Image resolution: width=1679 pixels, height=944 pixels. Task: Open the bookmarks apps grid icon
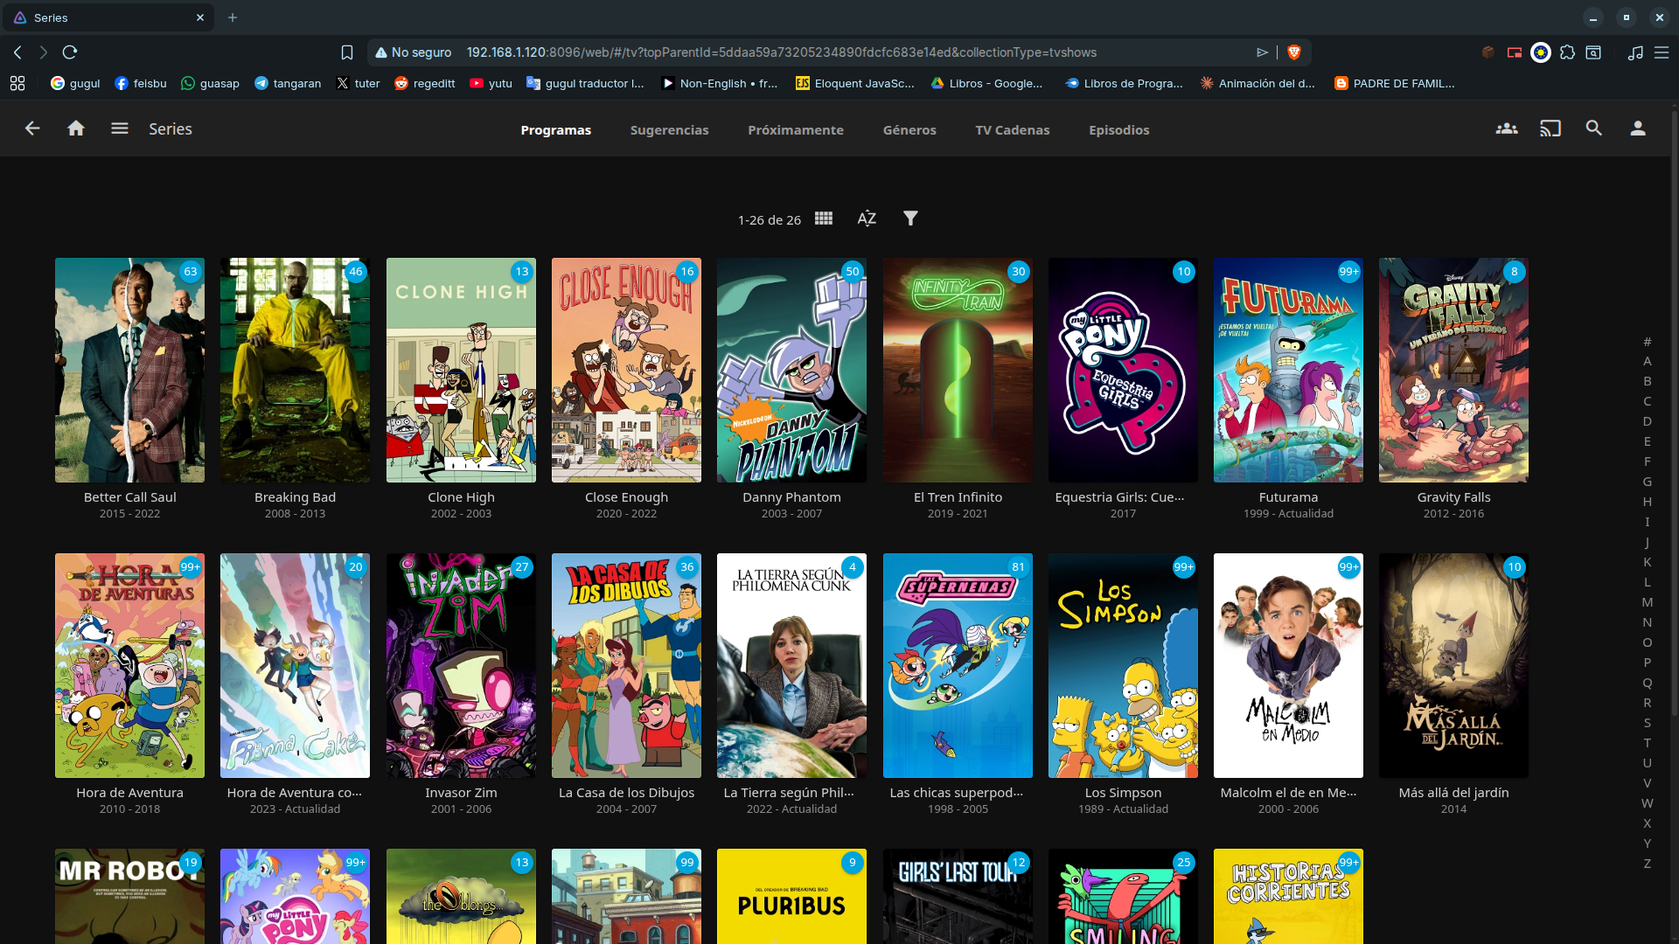(x=17, y=83)
